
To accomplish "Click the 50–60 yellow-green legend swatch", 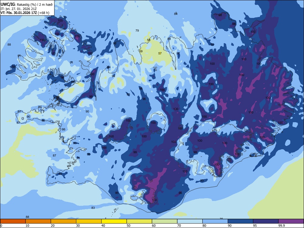I will click(139, 221).
